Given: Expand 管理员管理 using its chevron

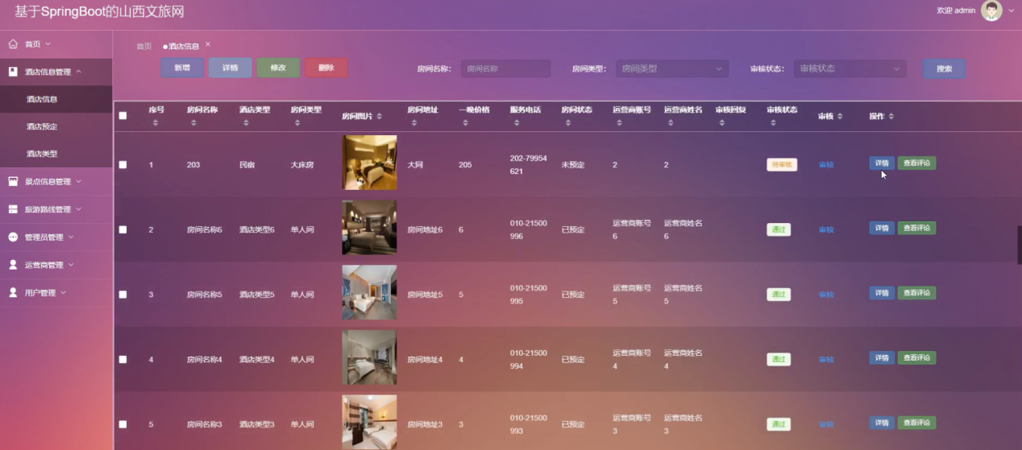Looking at the screenshot, I should tap(71, 237).
